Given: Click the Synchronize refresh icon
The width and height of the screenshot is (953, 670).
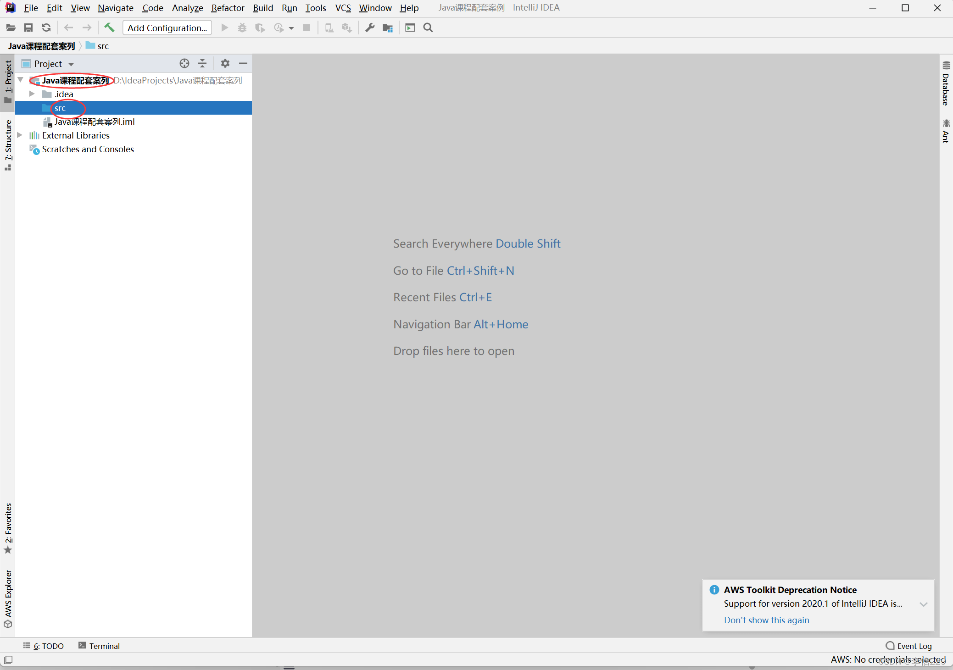Looking at the screenshot, I should pyautogui.click(x=46, y=28).
